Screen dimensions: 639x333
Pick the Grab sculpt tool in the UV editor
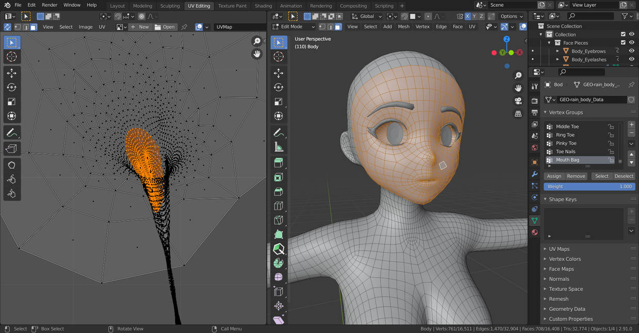(12, 165)
